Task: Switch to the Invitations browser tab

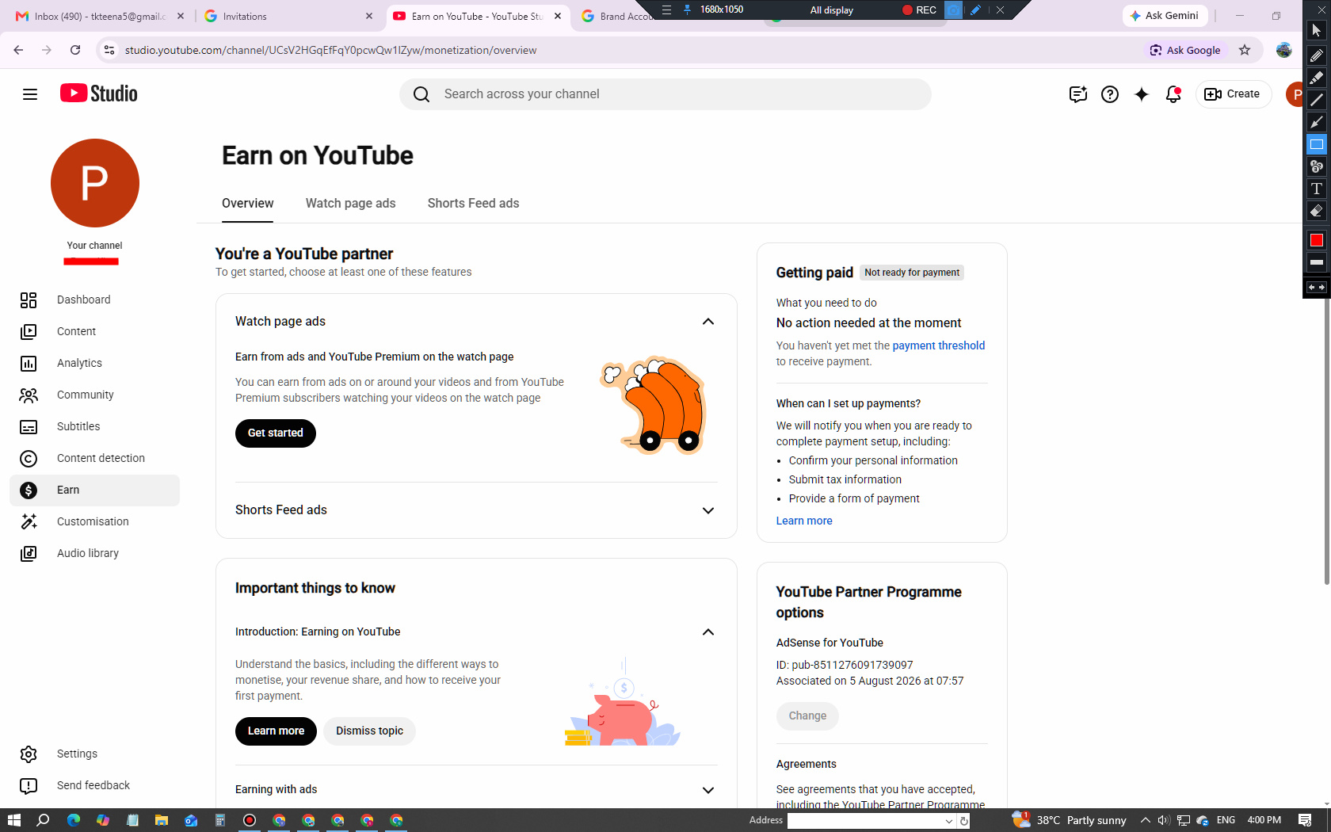Action: [x=288, y=17]
